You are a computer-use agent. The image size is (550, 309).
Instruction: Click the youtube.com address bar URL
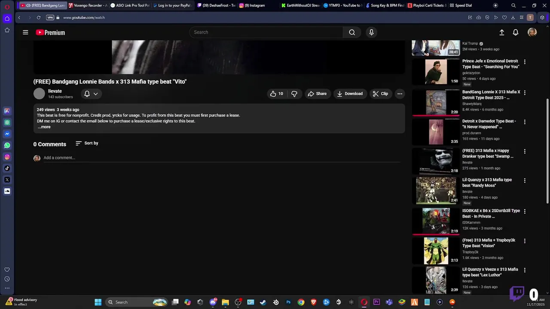pyautogui.click(x=84, y=18)
